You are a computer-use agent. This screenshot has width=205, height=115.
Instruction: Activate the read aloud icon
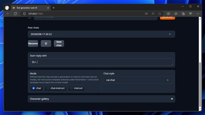point(153,13)
